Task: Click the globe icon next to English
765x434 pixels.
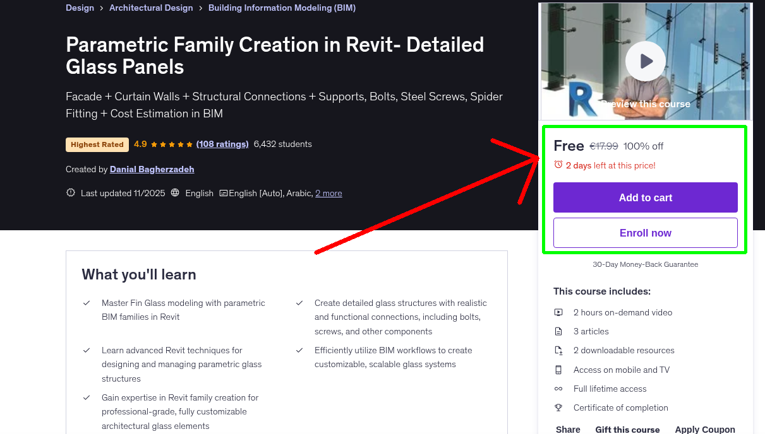Action: [175, 193]
